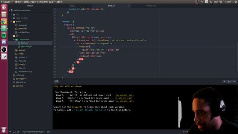Open the Files manager from the dock
Viewport: 238px width, 134px height.
point(4,15)
